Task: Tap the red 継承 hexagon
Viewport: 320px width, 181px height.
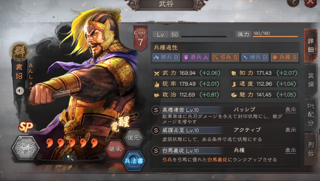Action: (x=115, y=149)
